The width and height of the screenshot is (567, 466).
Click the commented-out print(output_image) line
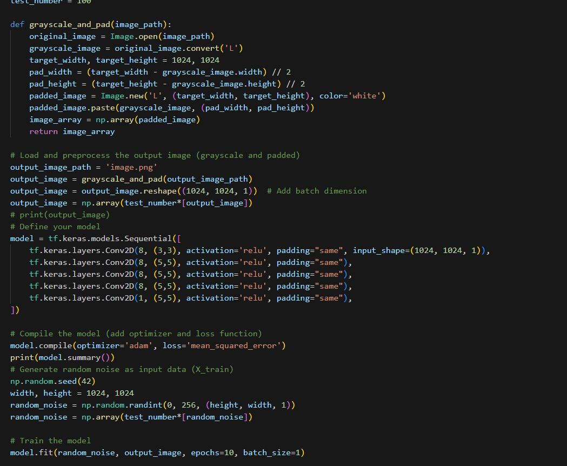pyautogui.click(x=60, y=215)
